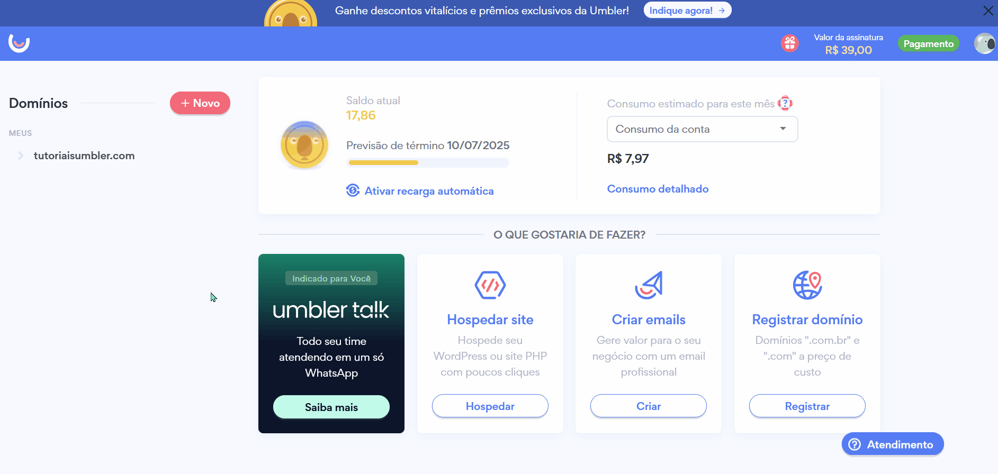Open the Consumo da conta dropdown

[x=702, y=129]
